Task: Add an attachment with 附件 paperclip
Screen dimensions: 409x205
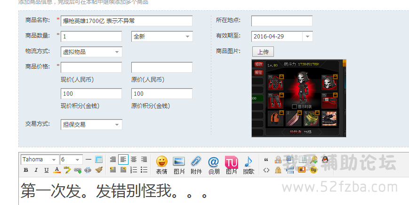Action: click(x=196, y=165)
